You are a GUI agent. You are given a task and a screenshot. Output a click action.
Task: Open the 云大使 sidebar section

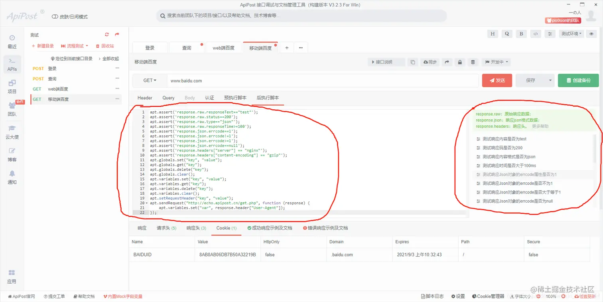[12, 132]
